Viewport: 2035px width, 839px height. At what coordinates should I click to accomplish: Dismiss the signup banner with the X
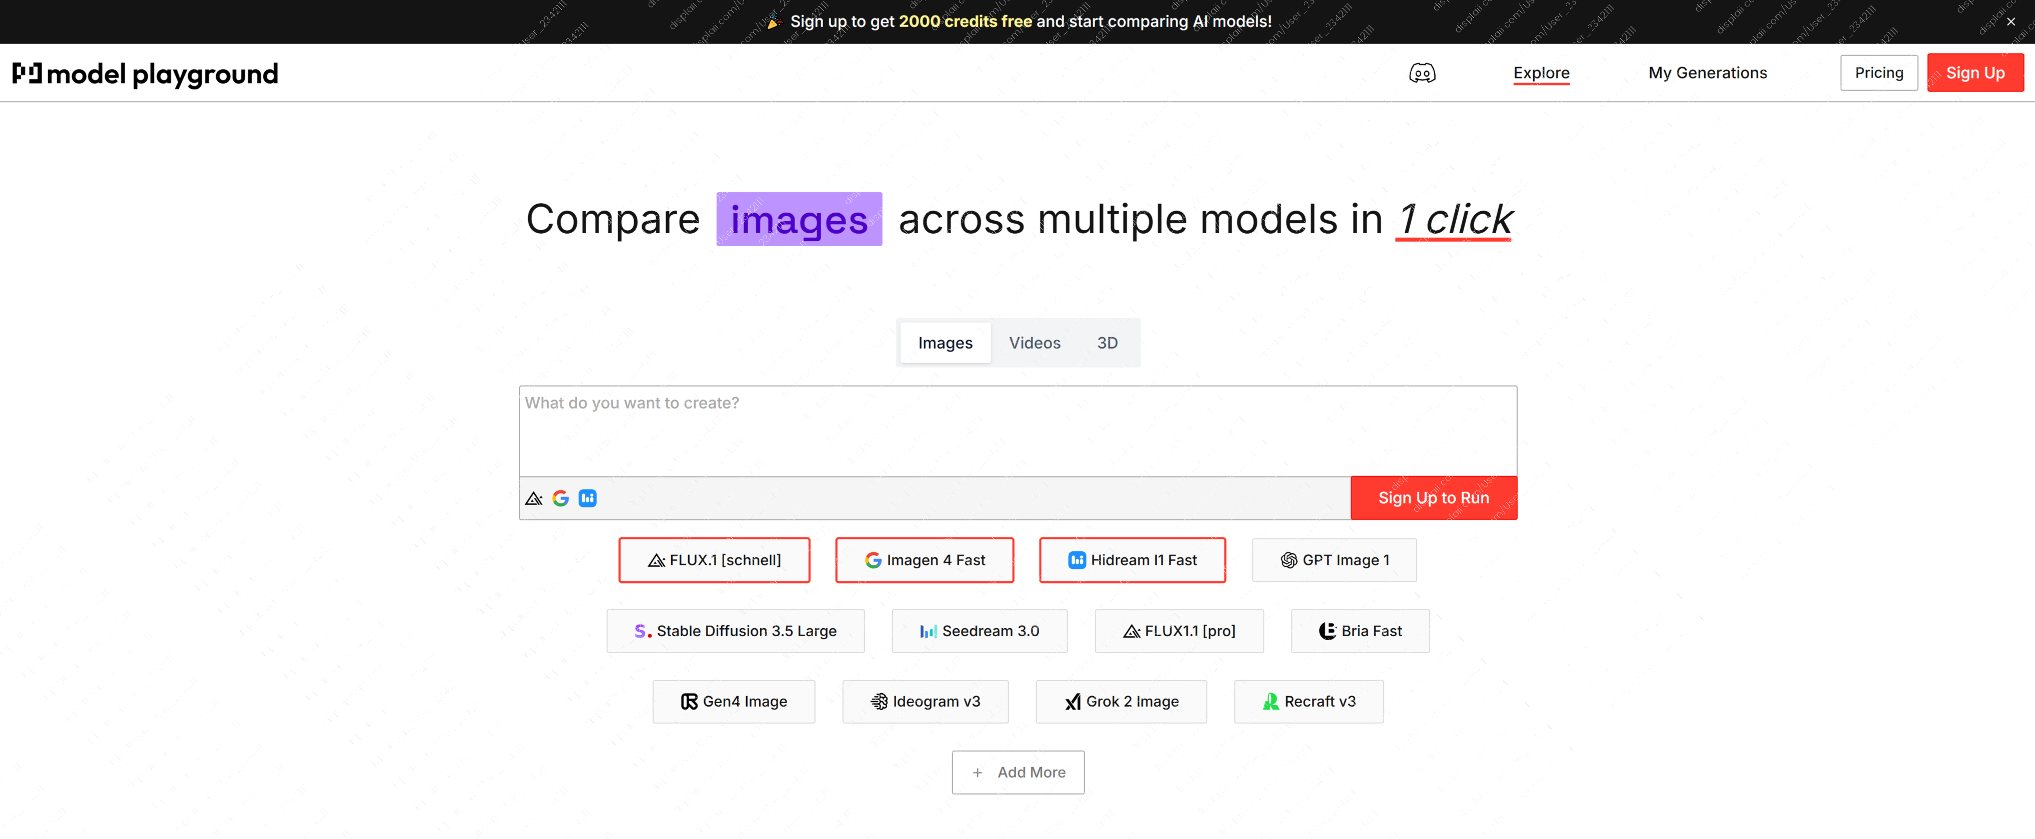[2011, 22]
